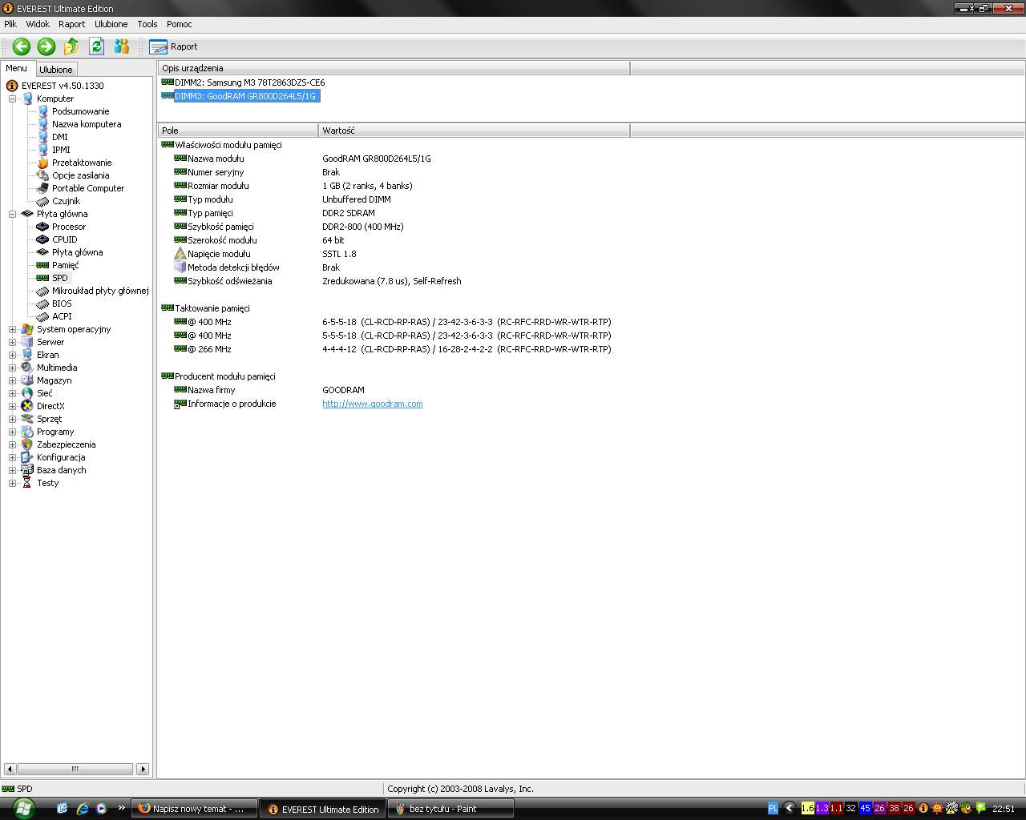Collapse the Komputer tree node
This screenshot has width=1026, height=820.
click(x=13, y=98)
